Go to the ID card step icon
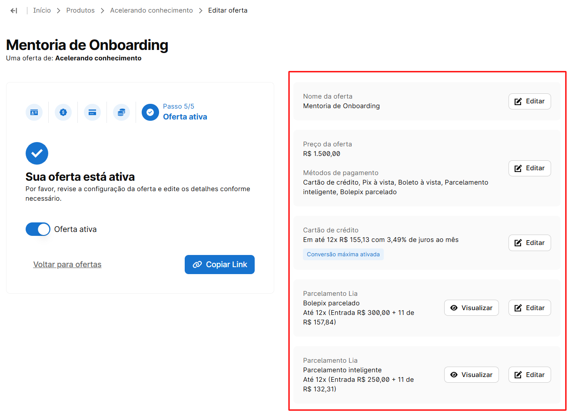 pos(34,113)
